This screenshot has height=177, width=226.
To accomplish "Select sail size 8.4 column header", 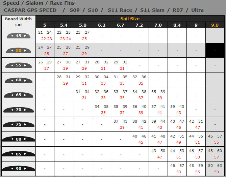I will coord(177,25).
